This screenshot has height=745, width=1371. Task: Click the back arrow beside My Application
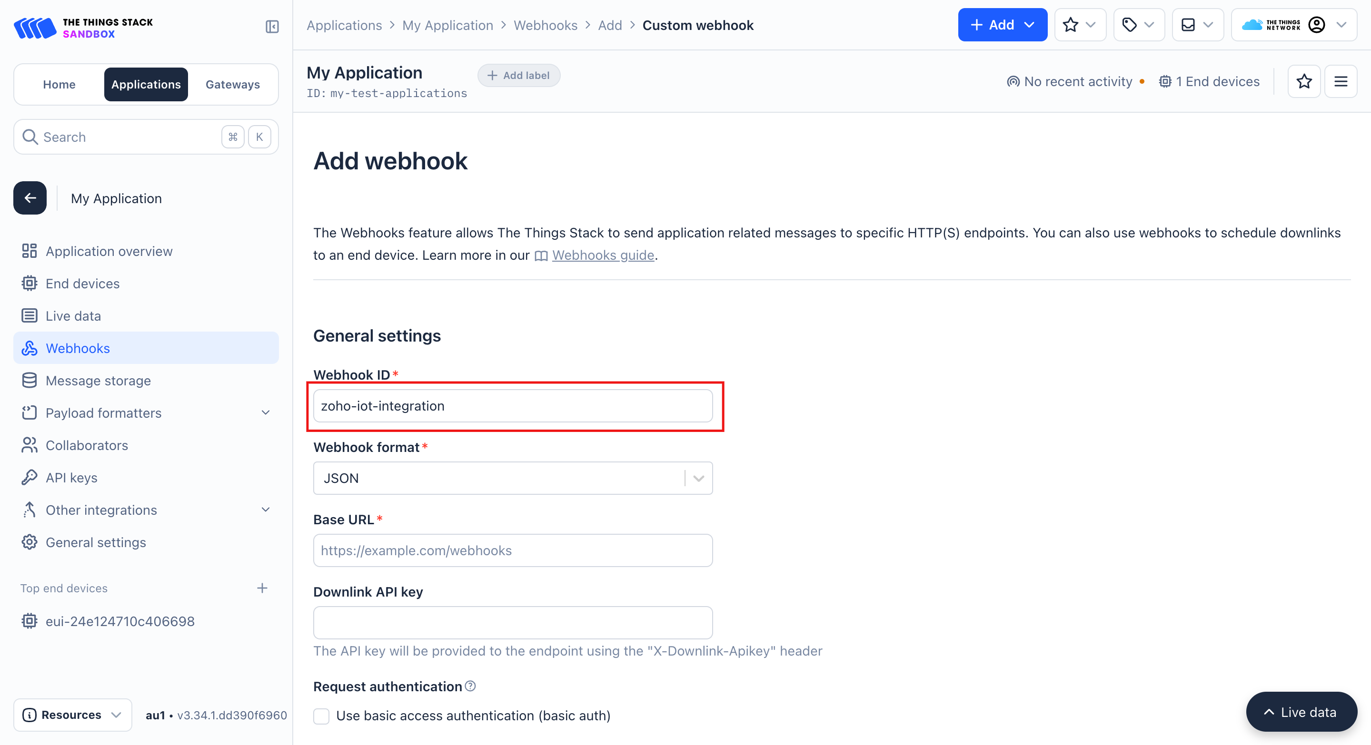click(x=30, y=198)
